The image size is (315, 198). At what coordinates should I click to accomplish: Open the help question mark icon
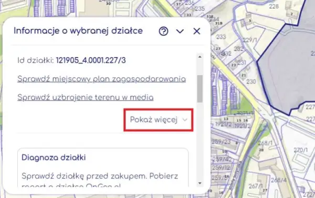(x=163, y=31)
